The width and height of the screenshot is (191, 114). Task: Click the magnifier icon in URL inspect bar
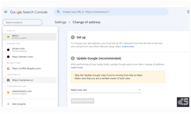(x=58, y=12)
